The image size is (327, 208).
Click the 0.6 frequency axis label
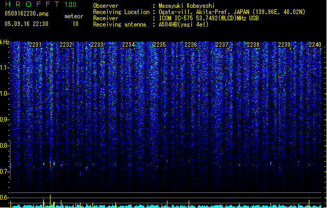[5, 198]
